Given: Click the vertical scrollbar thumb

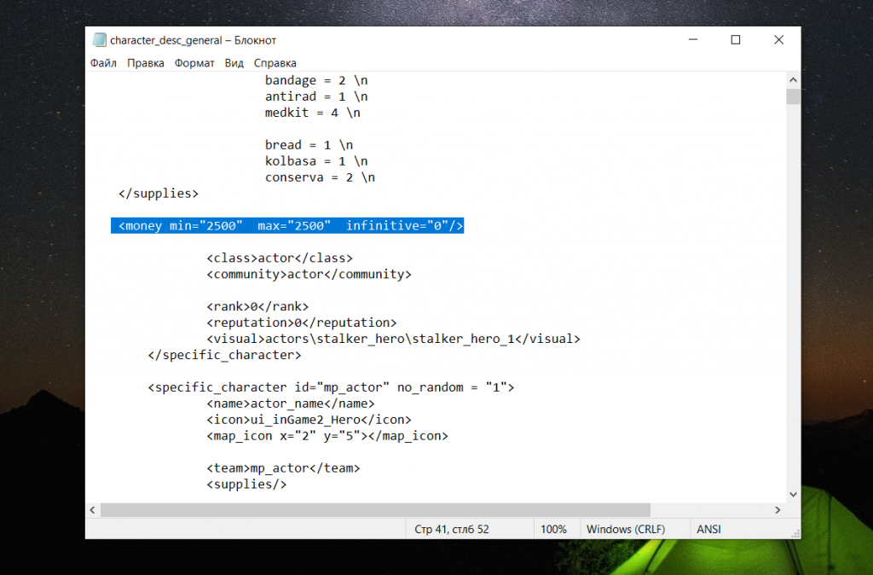Looking at the screenshot, I should tap(794, 96).
